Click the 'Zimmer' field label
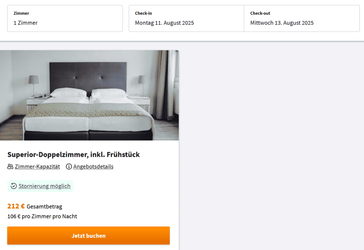 click(x=21, y=13)
